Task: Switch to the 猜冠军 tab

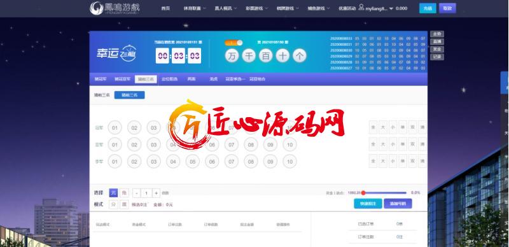Action: (101, 79)
